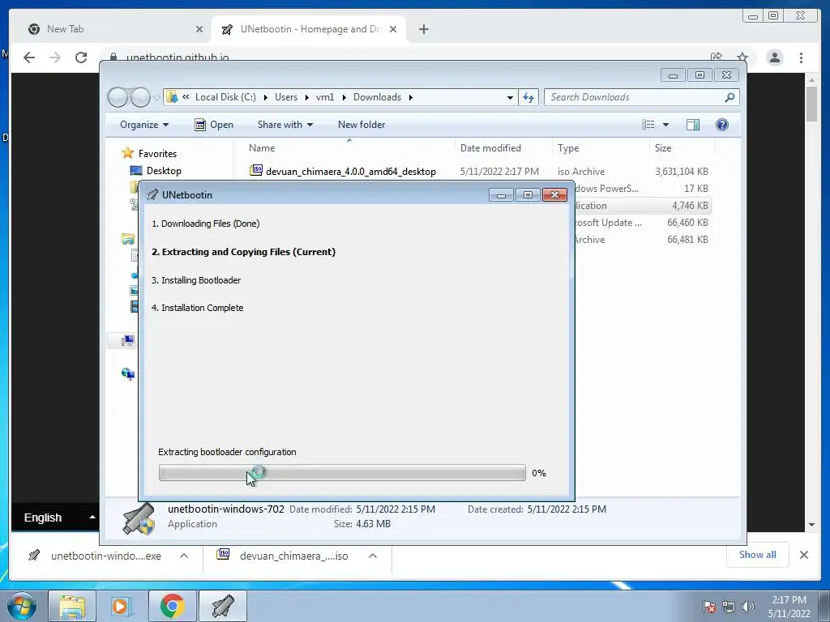Click vm1 in the address path
830x622 pixels.
325,97
